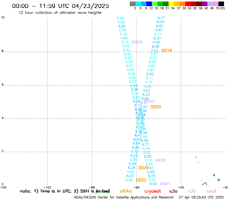228x200 pixels.
Task: Click the '6.77' wave height value
Action: 145,145
